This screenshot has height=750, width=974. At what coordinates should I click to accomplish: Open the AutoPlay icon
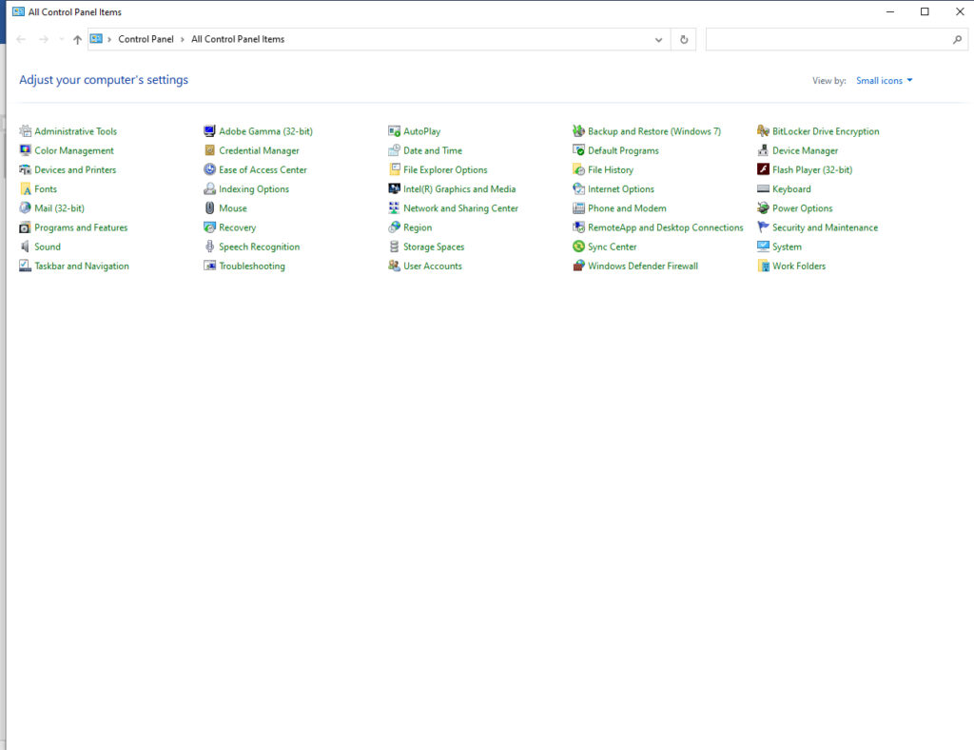[394, 131]
